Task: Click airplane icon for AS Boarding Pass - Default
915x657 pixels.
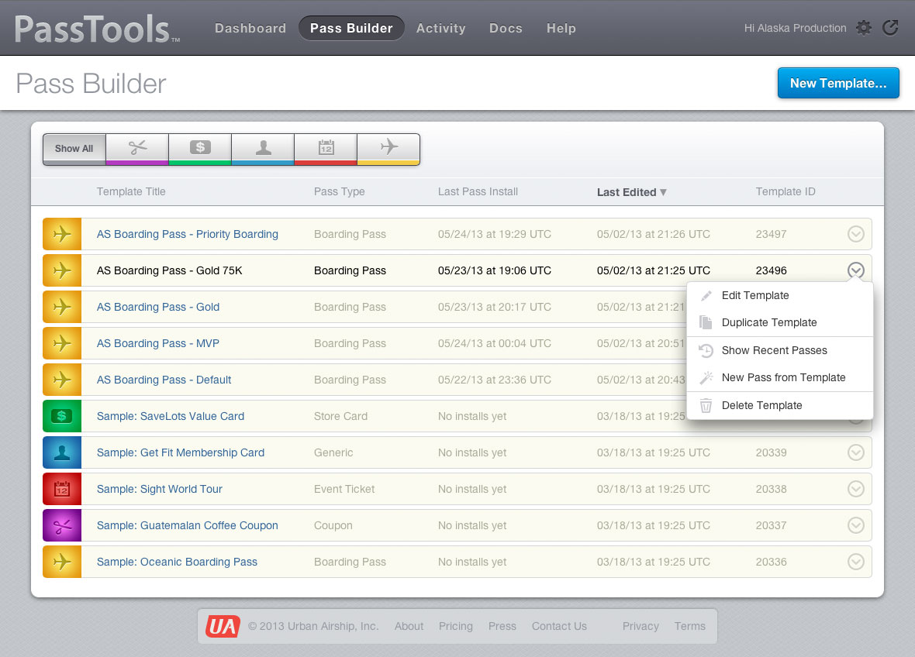Action: [62, 380]
